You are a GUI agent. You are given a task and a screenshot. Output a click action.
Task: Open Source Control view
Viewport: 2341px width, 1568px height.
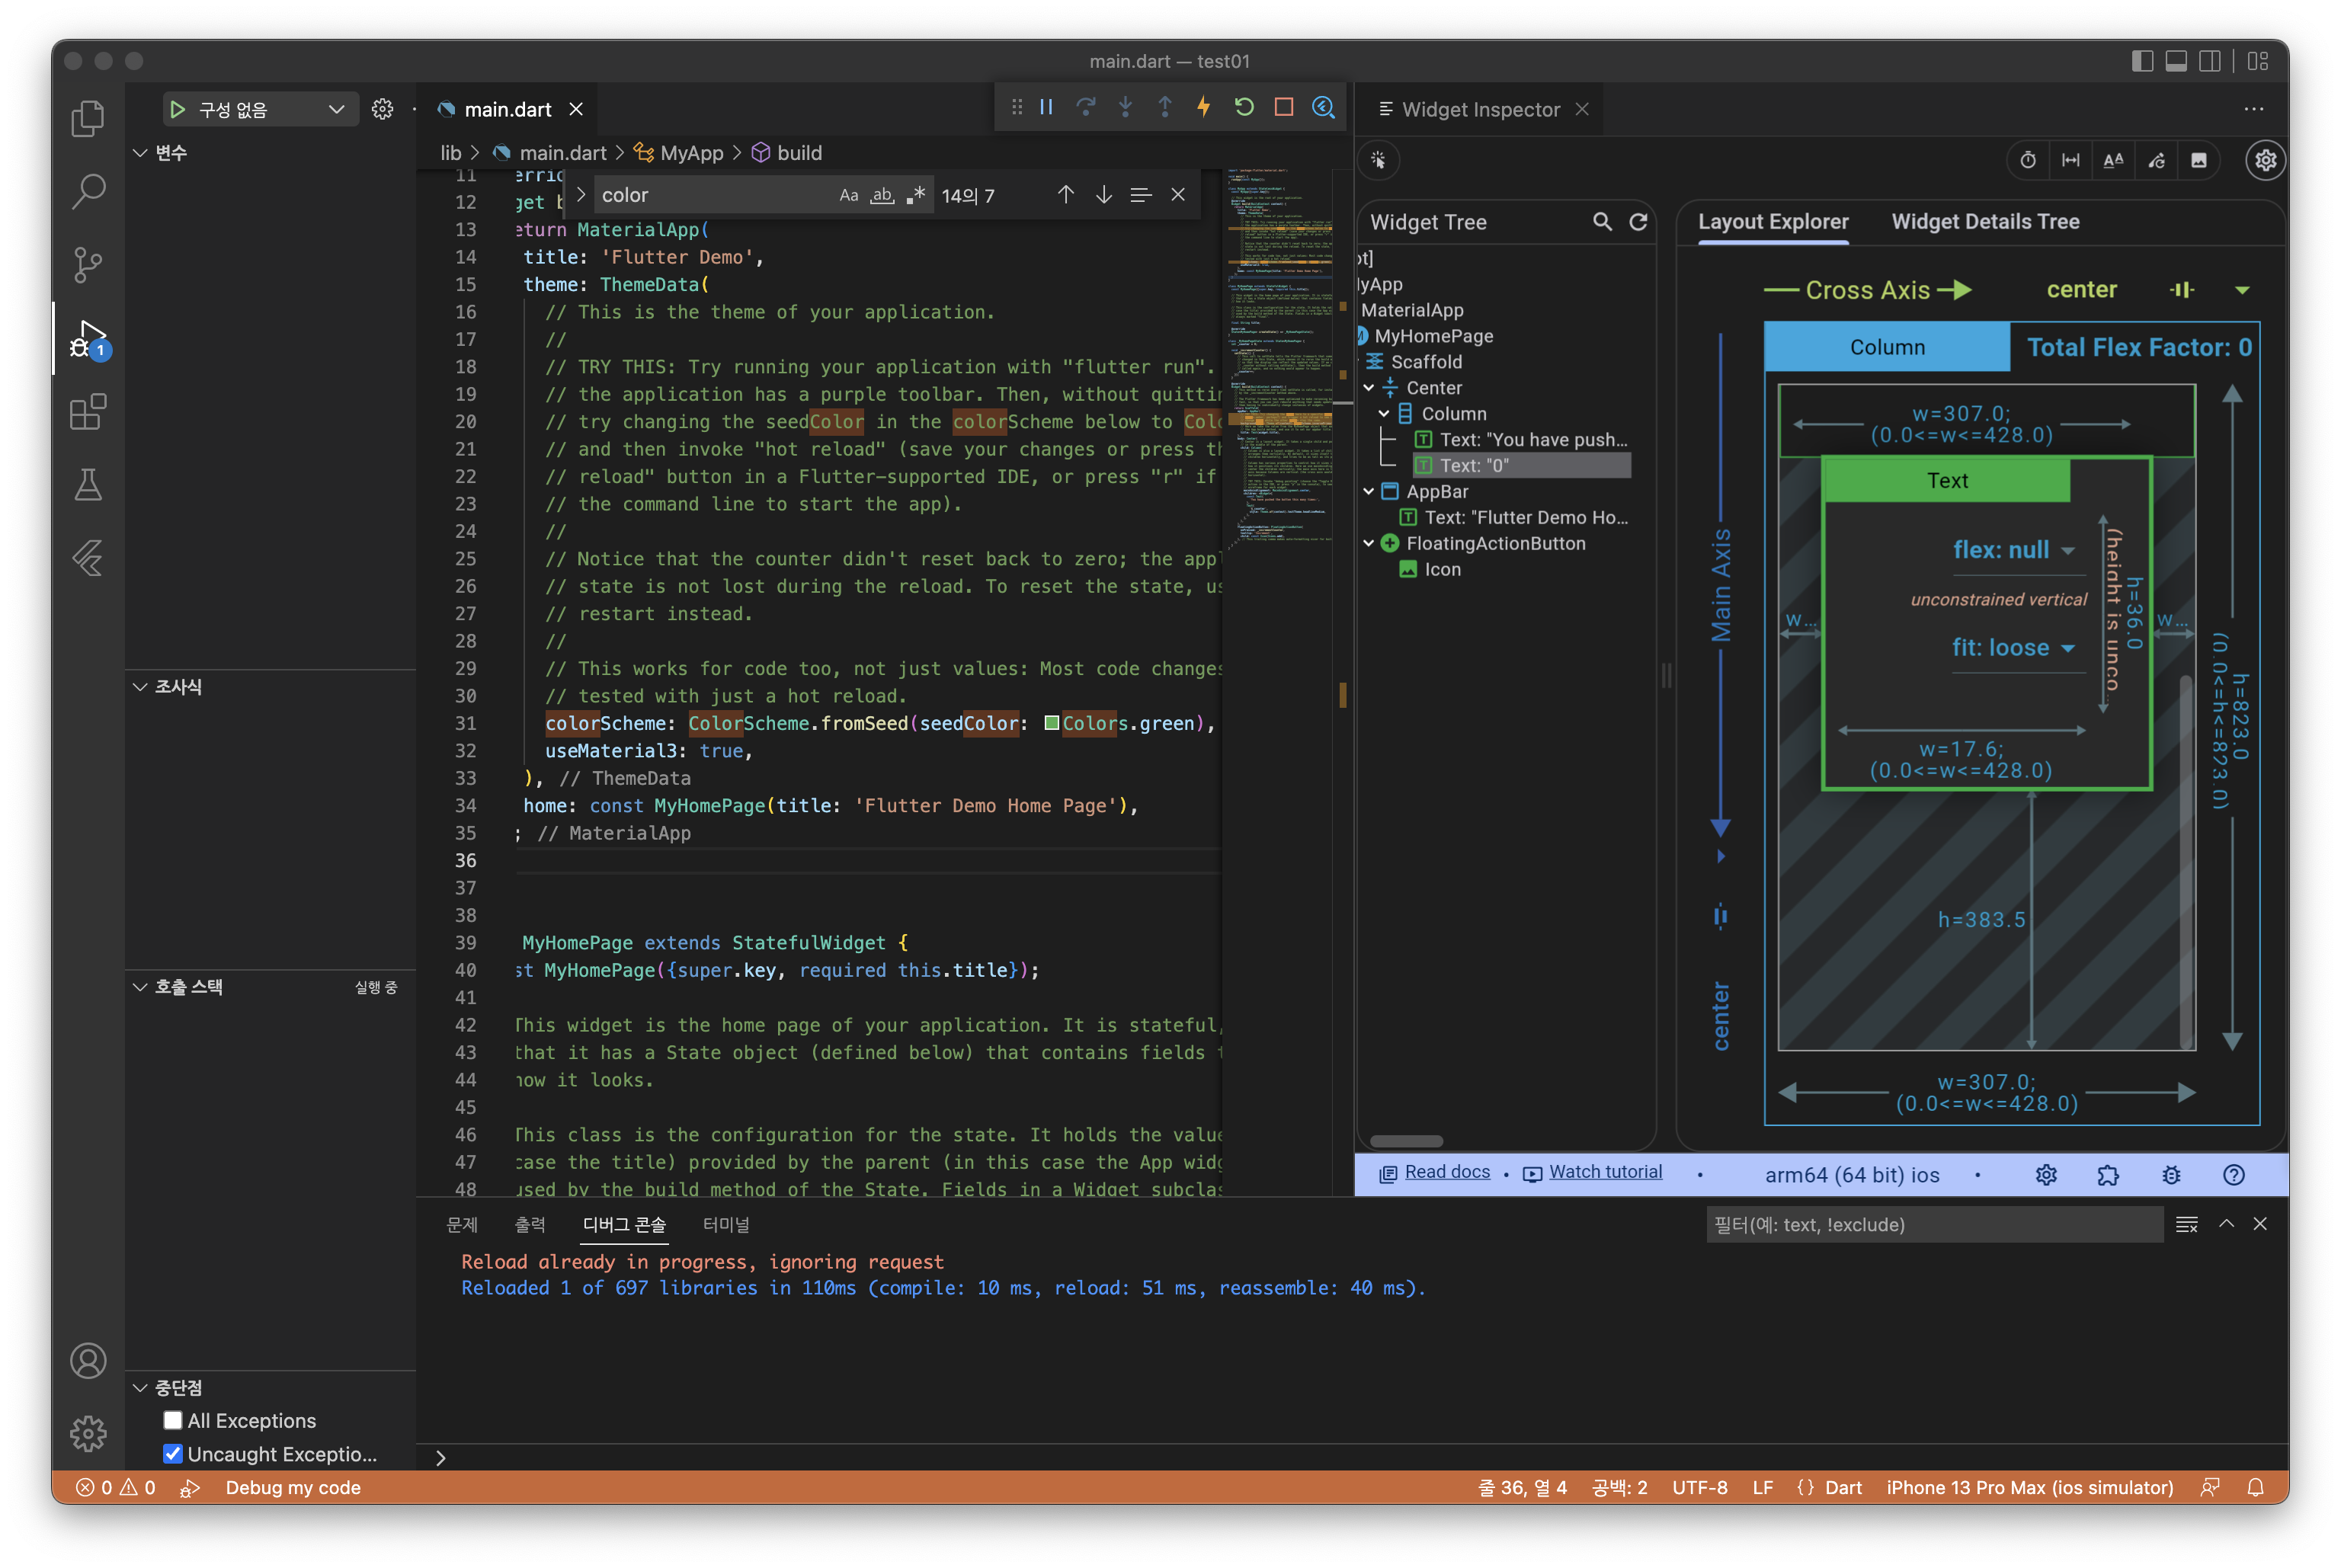(88, 264)
